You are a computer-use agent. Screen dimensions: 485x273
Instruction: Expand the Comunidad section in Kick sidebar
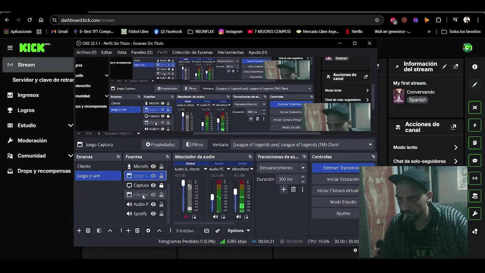[70, 156]
